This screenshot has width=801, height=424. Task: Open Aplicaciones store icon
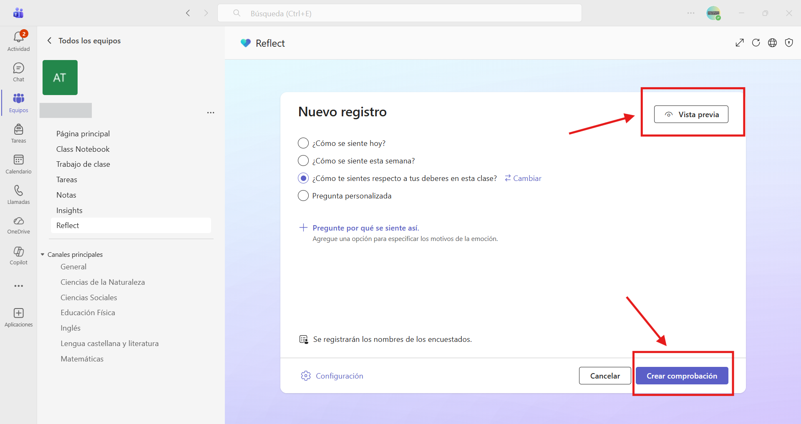18,317
